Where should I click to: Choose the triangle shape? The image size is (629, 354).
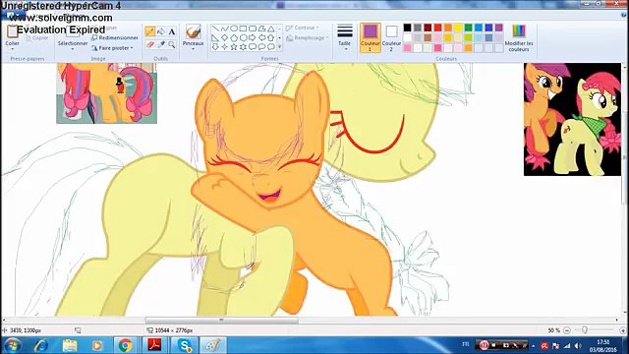(x=271, y=29)
